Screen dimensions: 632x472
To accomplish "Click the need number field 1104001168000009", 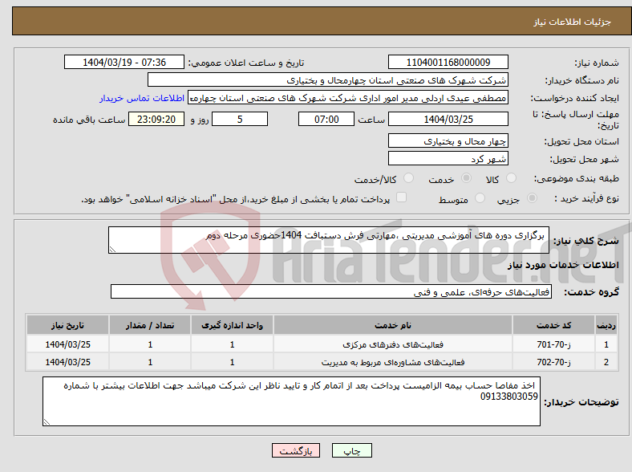I will tap(448, 63).
